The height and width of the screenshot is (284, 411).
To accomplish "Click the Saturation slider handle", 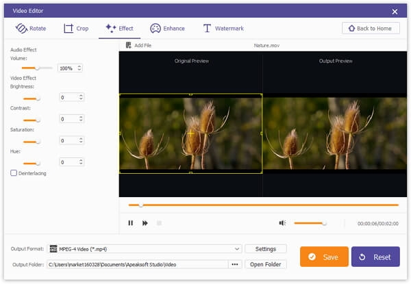I will 38,142.
